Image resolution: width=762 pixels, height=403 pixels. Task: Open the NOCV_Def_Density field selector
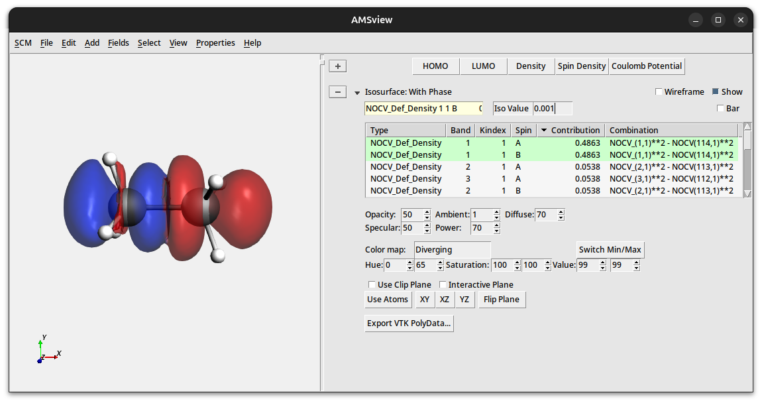[423, 109]
